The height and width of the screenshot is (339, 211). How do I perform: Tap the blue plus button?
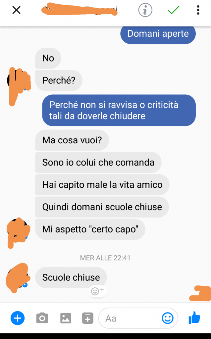(x=18, y=318)
